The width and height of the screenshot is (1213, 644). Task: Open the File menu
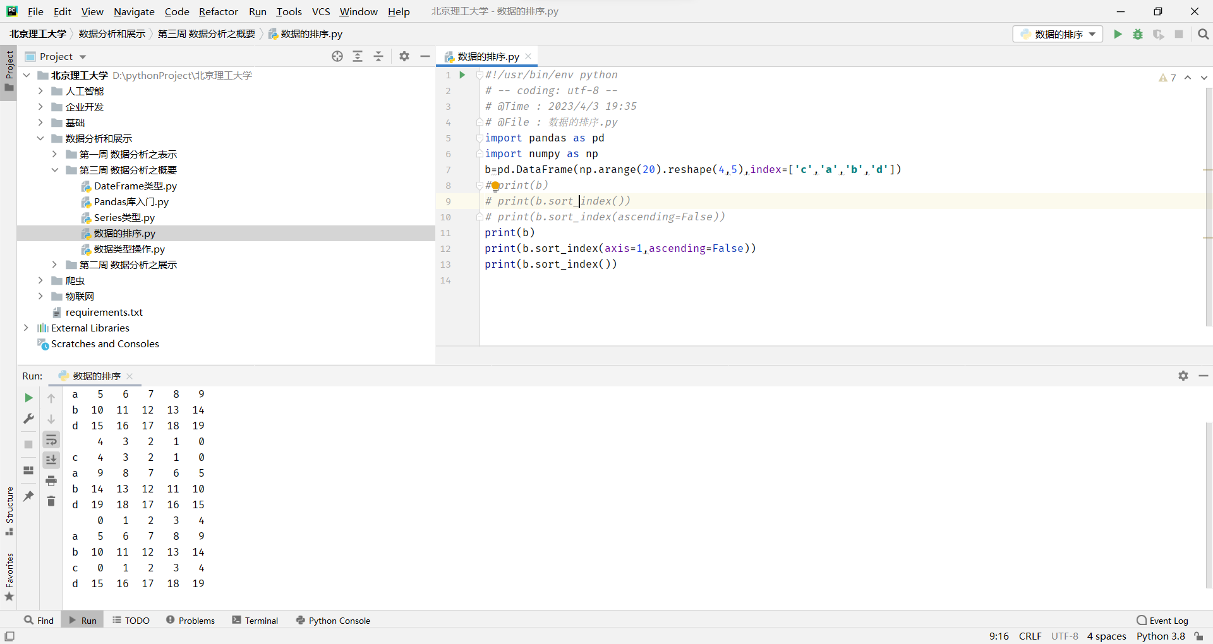coord(35,11)
